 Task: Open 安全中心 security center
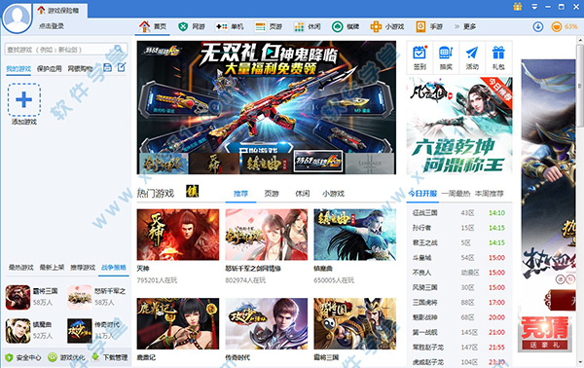23,357
